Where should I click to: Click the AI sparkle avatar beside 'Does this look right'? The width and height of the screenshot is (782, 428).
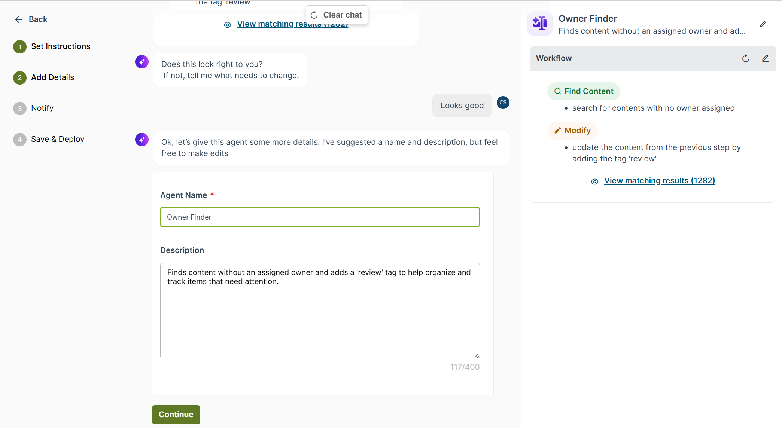coord(142,62)
